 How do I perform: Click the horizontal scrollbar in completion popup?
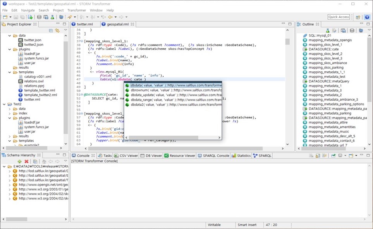pos(163,138)
